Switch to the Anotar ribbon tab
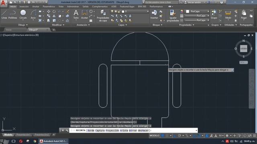The width and height of the screenshot is (257, 144). (x=36, y=6)
